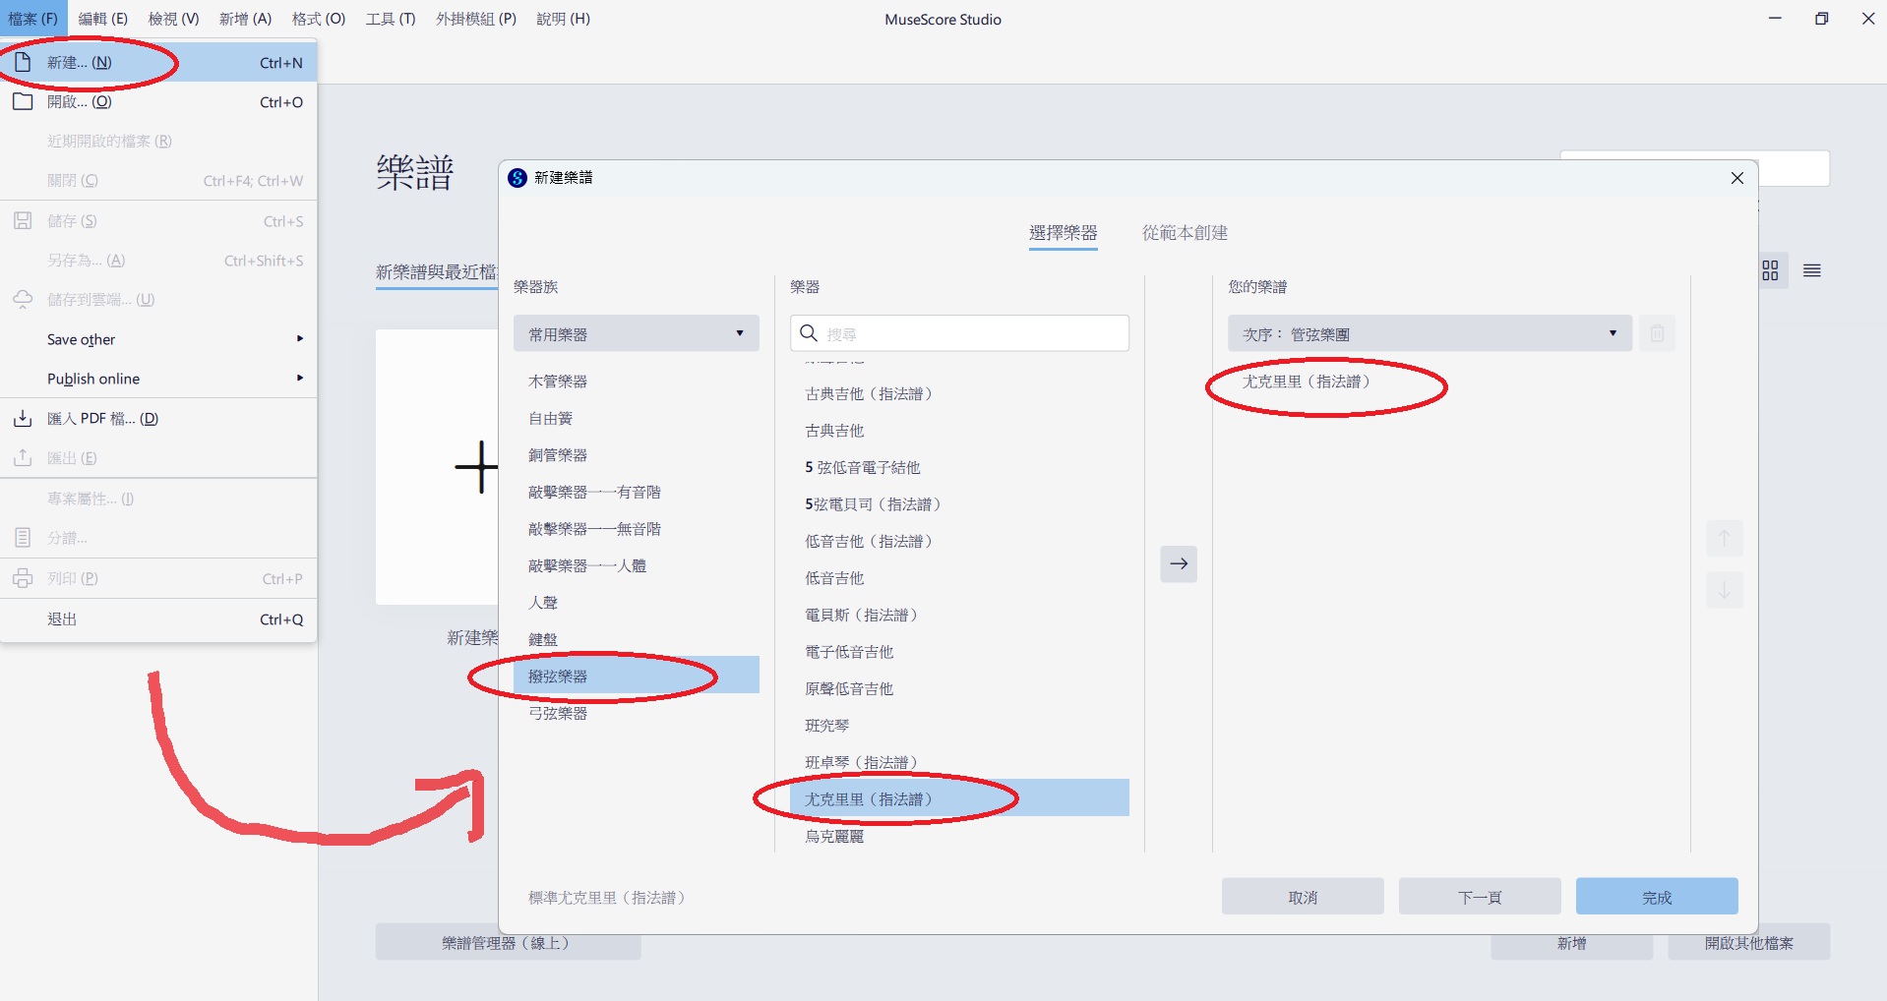Move the instrument down with the down arrow
The image size is (1887, 1001).
point(1724,591)
